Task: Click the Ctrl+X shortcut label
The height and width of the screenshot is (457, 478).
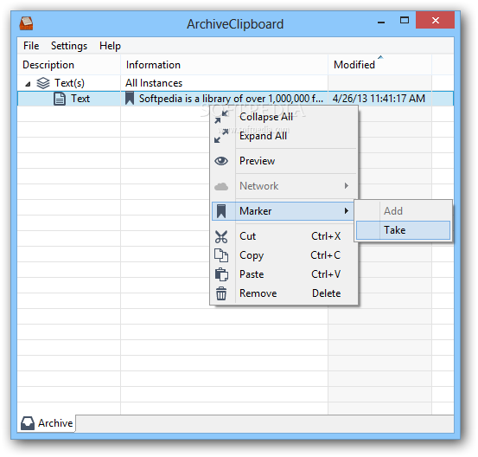Action: [326, 236]
